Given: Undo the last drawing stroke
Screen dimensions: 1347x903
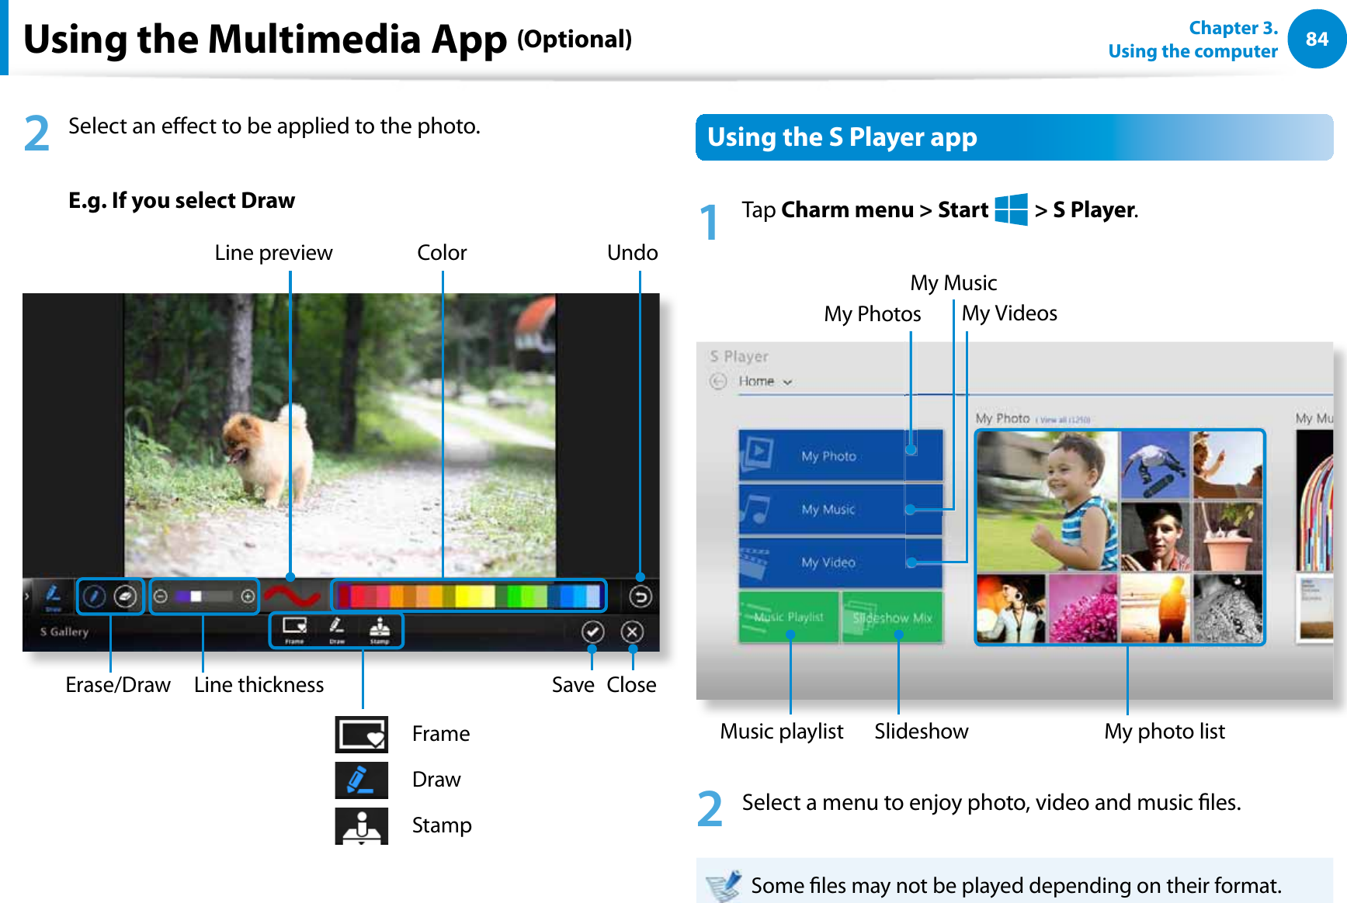Looking at the screenshot, I should [x=640, y=597].
